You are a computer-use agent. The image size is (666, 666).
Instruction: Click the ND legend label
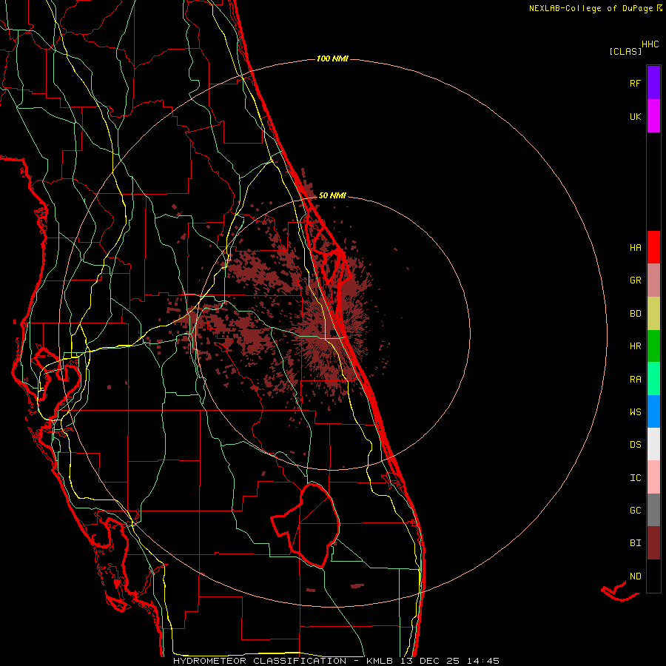pos(635,576)
